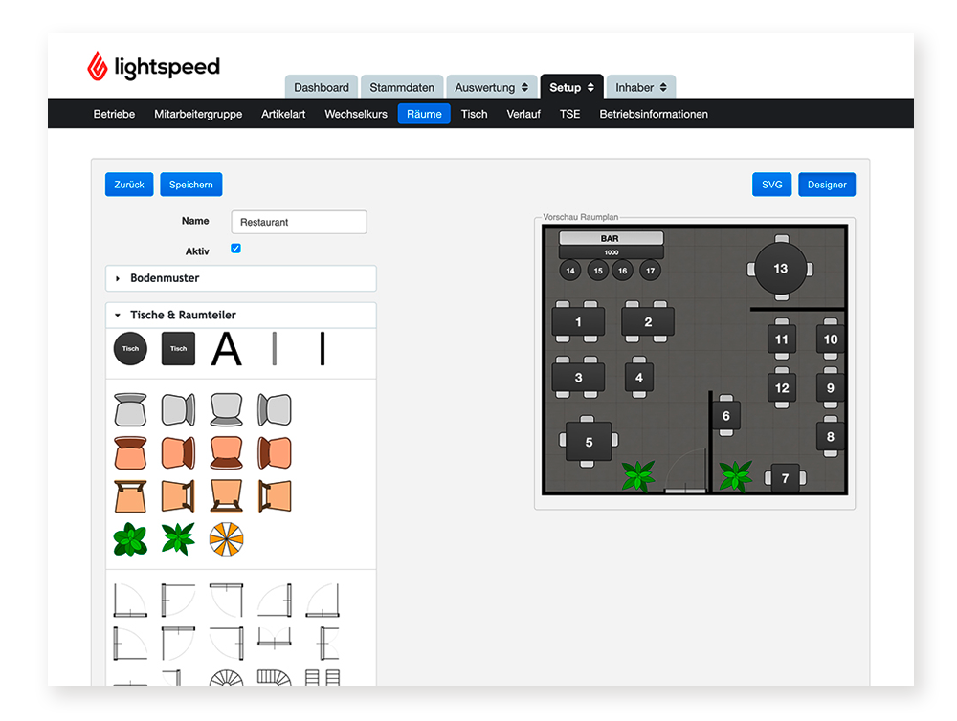957x721 pixels.
Task: Add the round-leaf green plant
Action: 130,539
